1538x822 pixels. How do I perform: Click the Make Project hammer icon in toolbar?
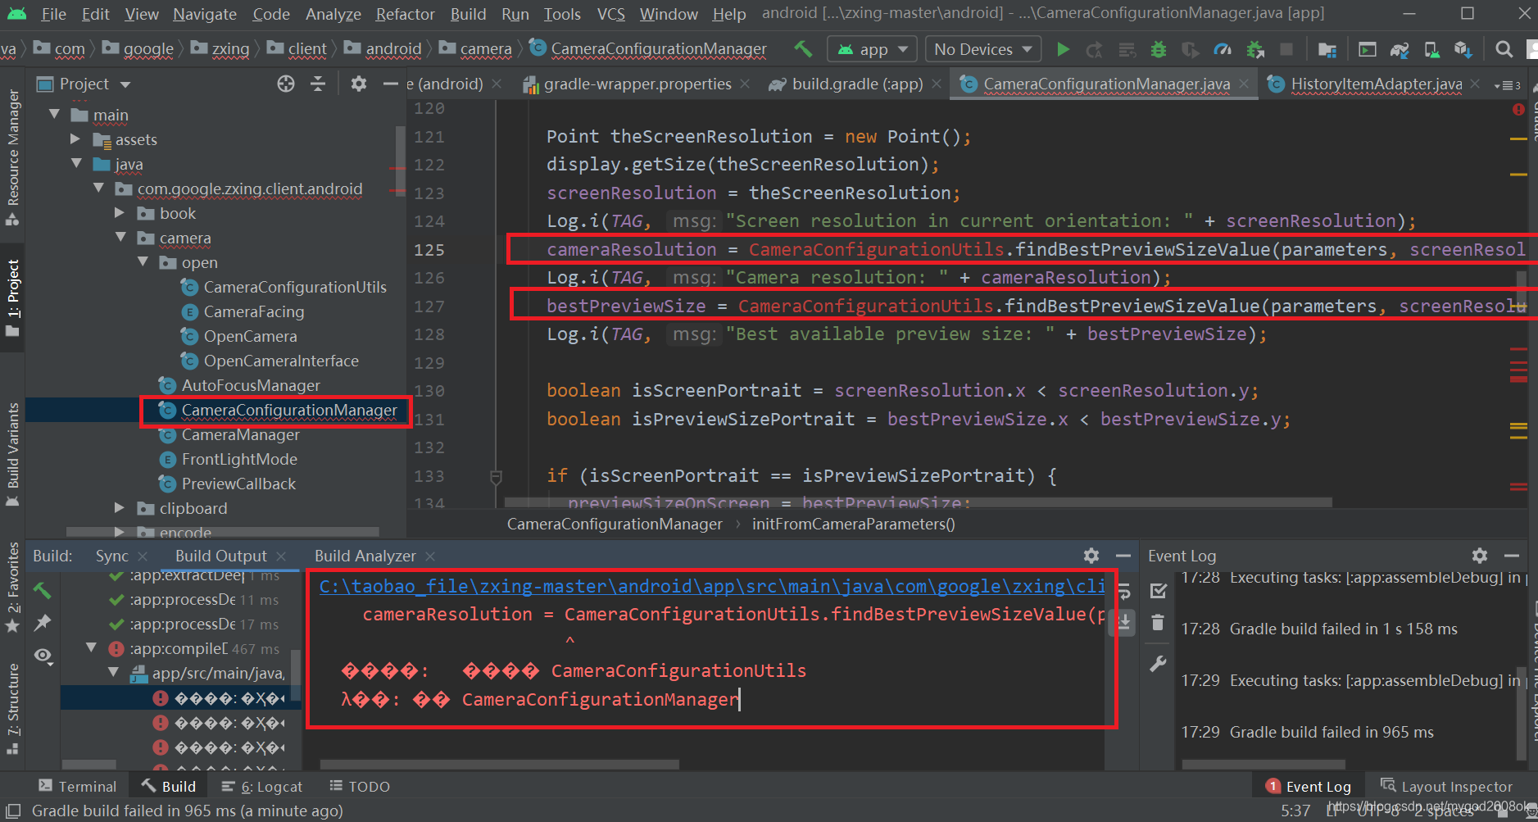coord(803,49)
